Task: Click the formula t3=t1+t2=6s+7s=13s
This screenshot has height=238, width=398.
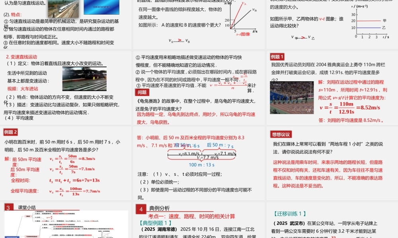Action: [x=74, y=180]
